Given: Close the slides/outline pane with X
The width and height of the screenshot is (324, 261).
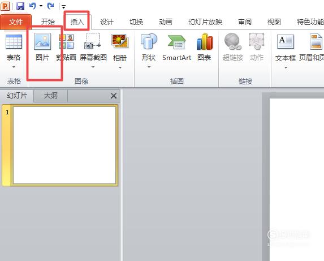Looking at the screenshot, I should click(114, 96).
